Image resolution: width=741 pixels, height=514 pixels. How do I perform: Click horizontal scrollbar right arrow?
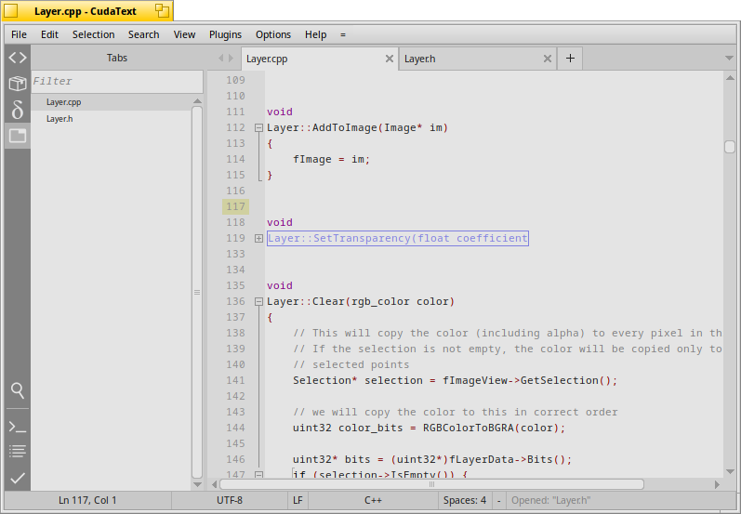pos(718,484)
